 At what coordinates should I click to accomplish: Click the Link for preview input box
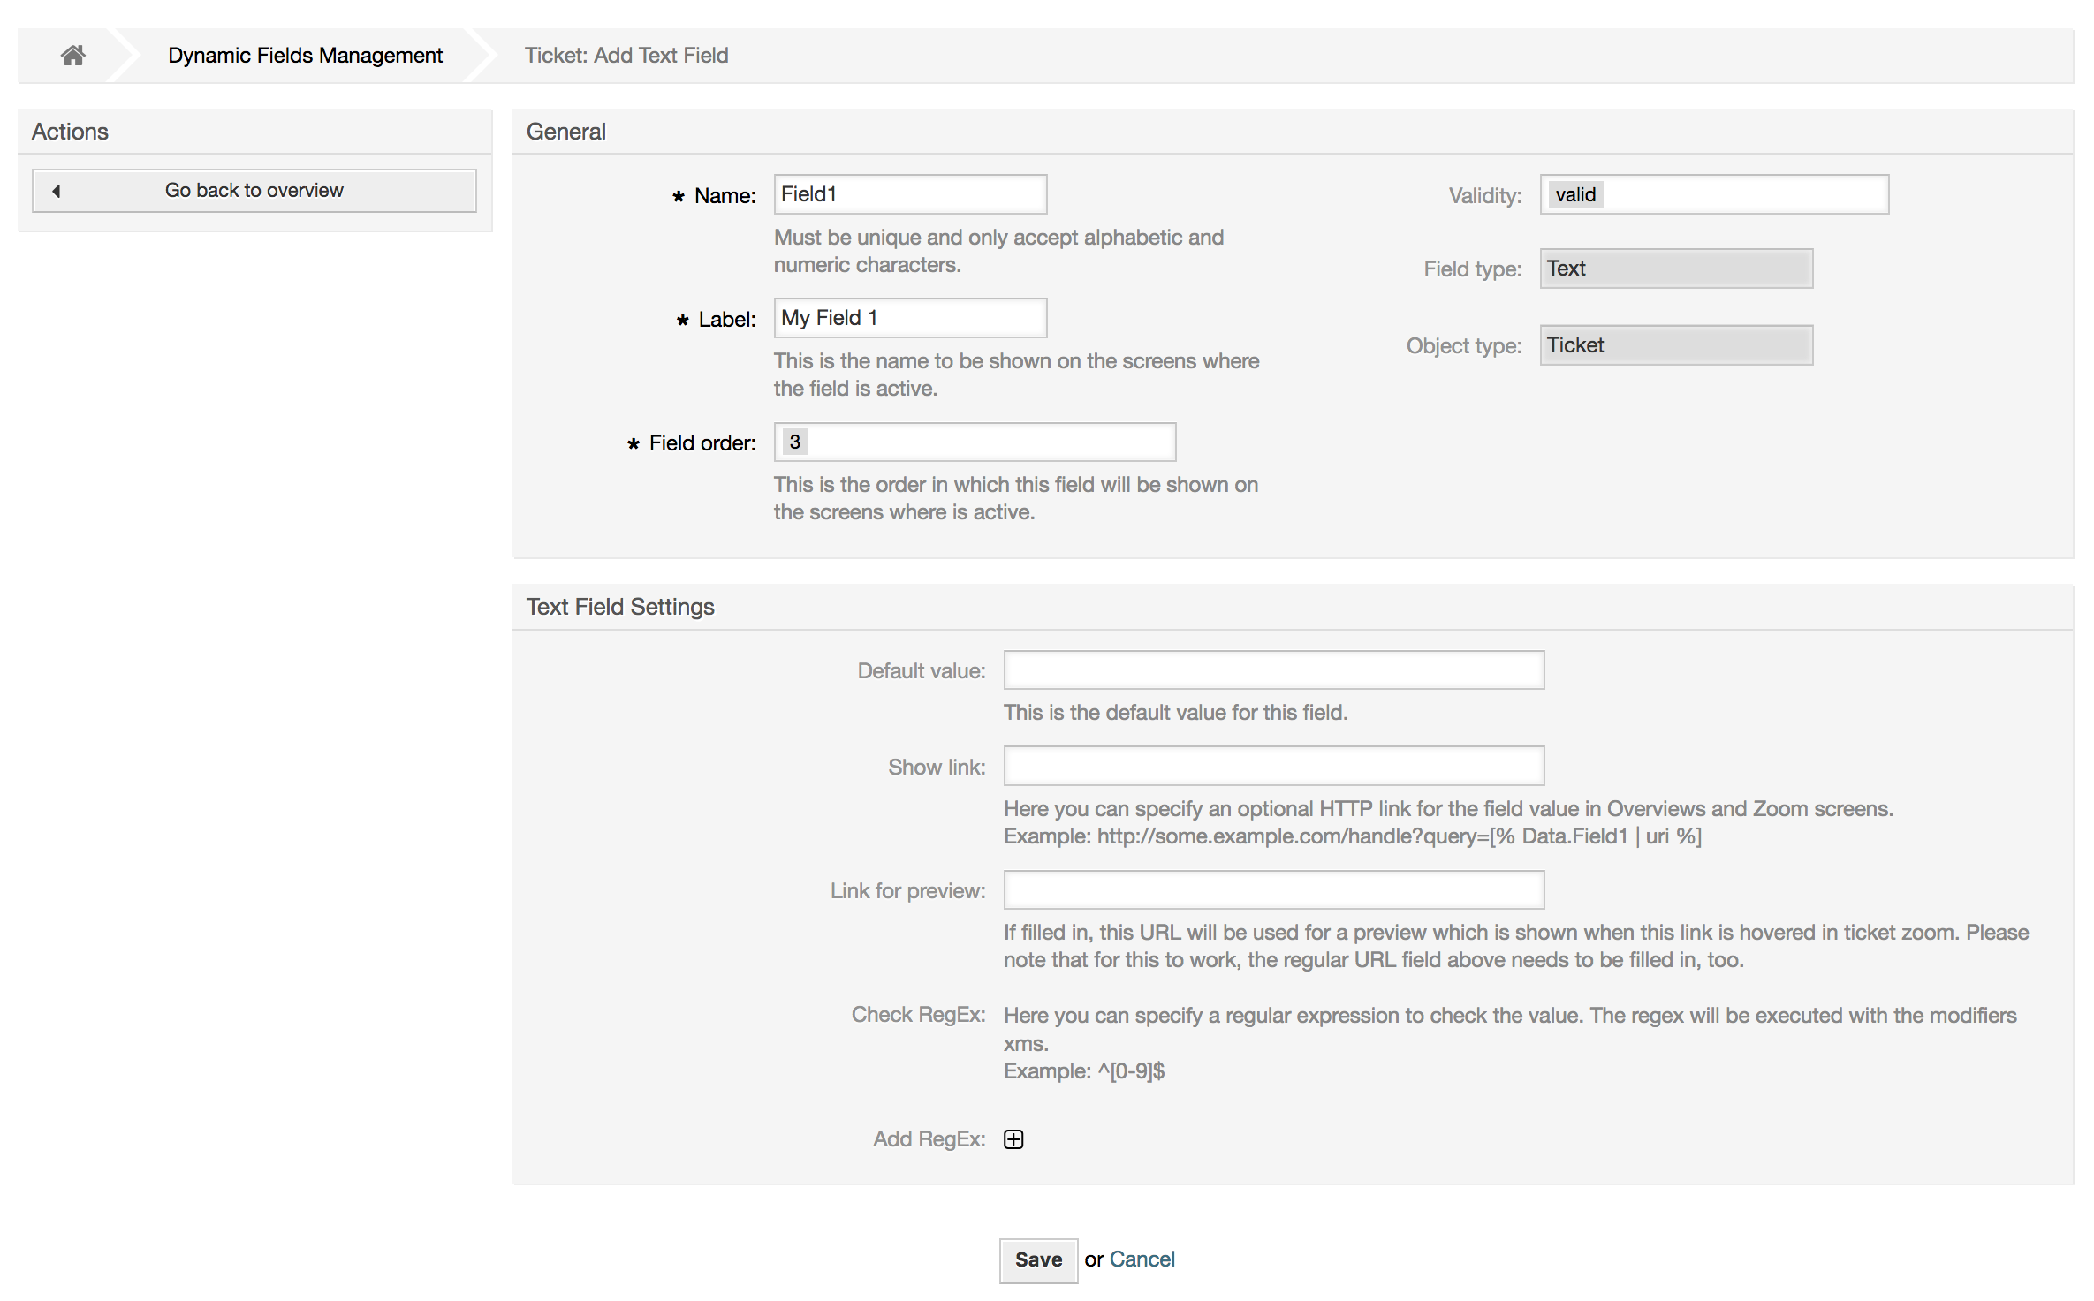click(x=1272, y=890)
